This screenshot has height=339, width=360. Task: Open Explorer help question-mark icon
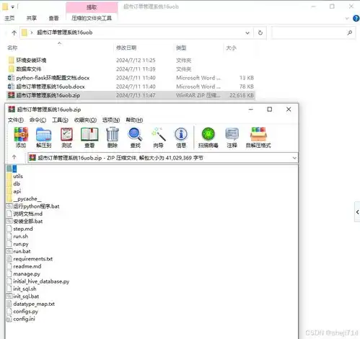(x=356, y=18)
